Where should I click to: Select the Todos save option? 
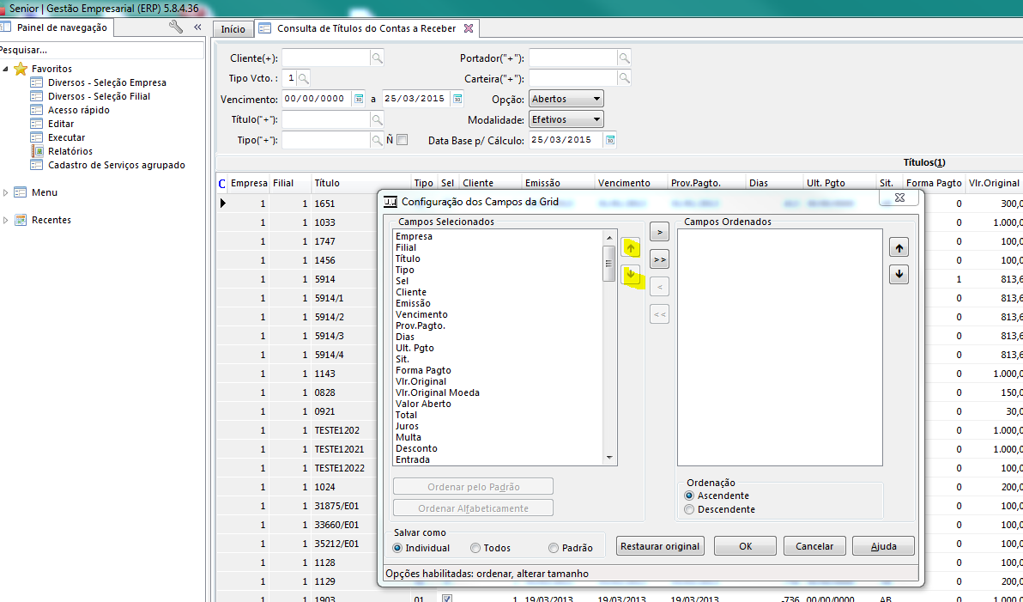pyautogui.click(x=475, y=548)
